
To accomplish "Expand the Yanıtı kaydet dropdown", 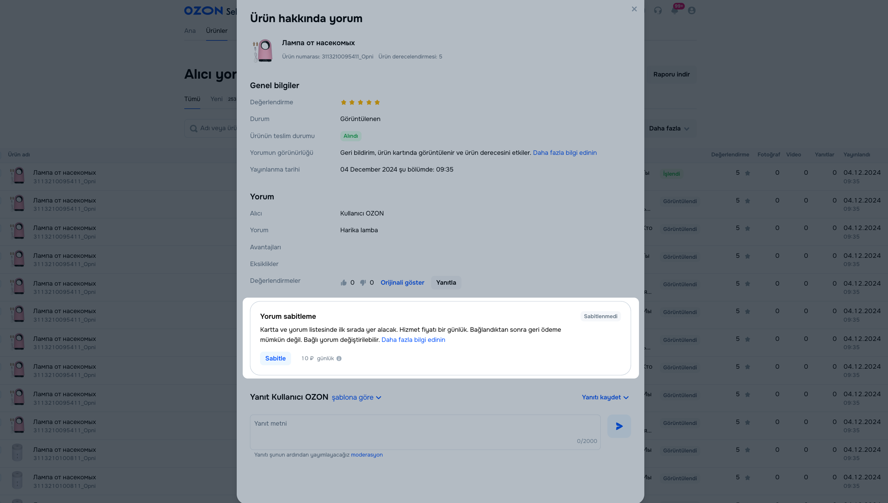I will coord(605,397).
